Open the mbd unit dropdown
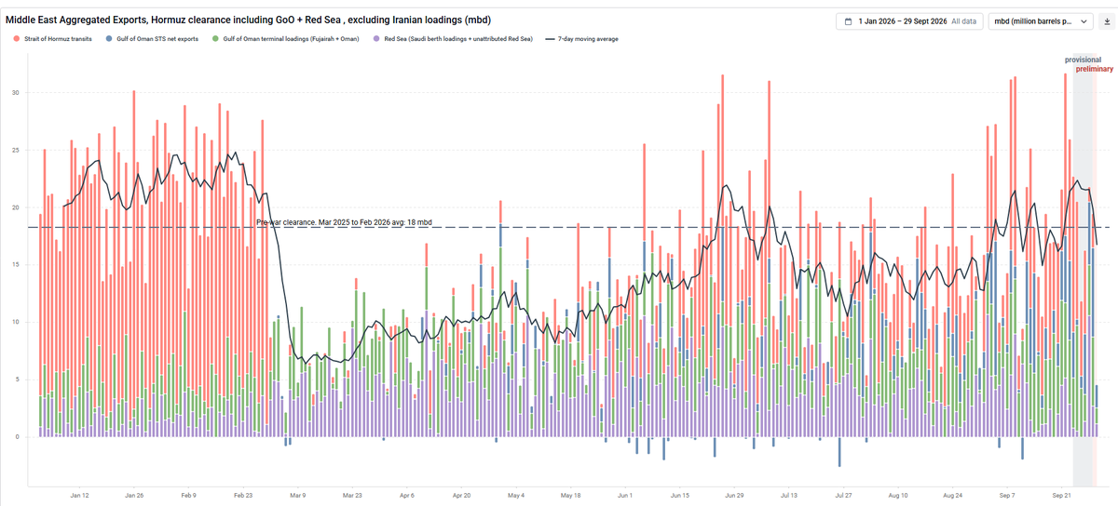 click(x=1041, y=20)
